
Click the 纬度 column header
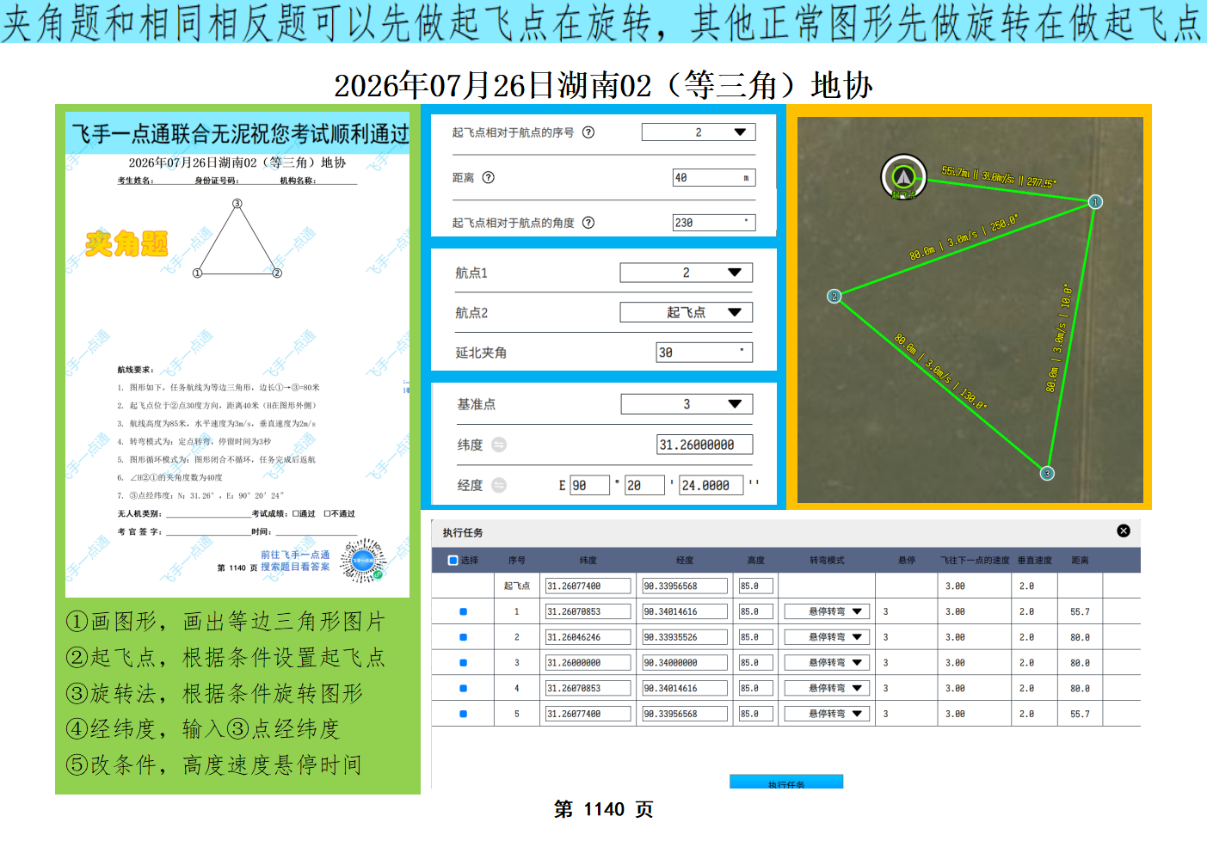click(588, 561)
